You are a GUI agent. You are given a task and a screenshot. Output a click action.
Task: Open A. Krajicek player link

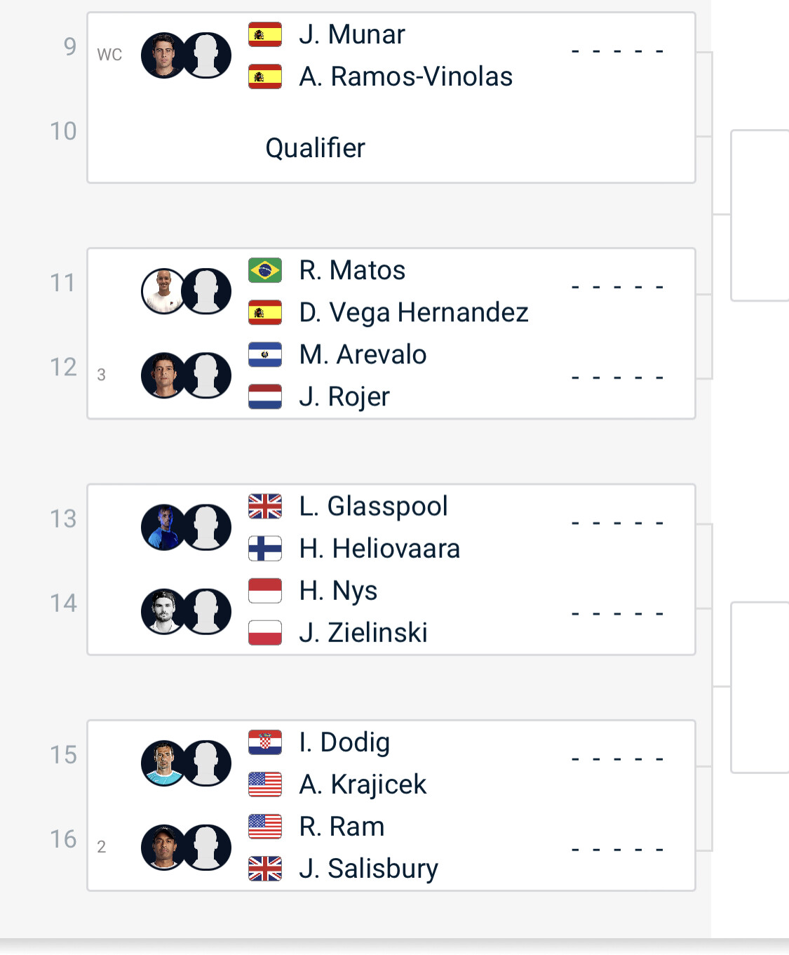pyautogui.click(x=362, y=784)
